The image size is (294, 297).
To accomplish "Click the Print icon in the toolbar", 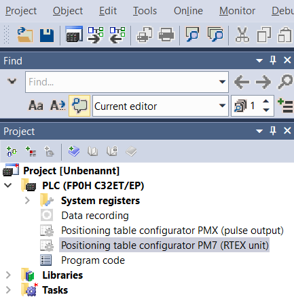I will point(166,35).
